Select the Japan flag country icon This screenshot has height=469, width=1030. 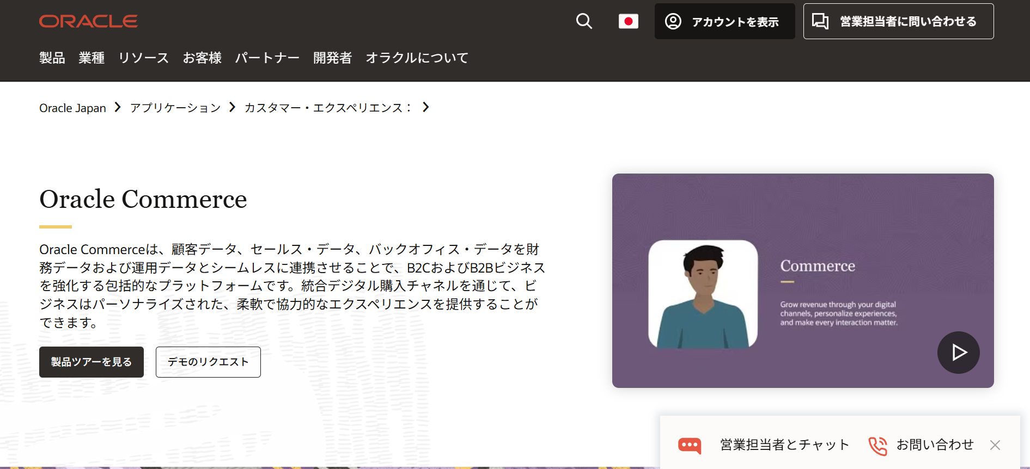point(629,21)
